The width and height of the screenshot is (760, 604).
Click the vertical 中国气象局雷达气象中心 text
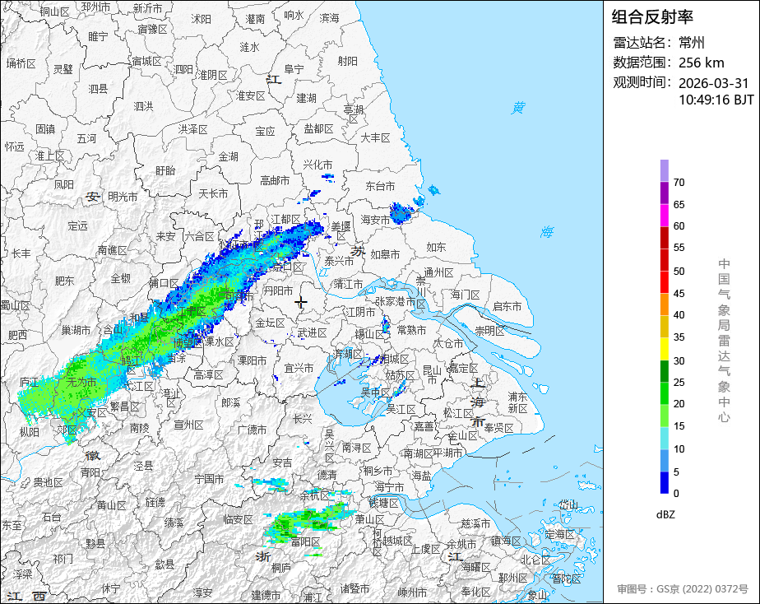tap(724, 341)
